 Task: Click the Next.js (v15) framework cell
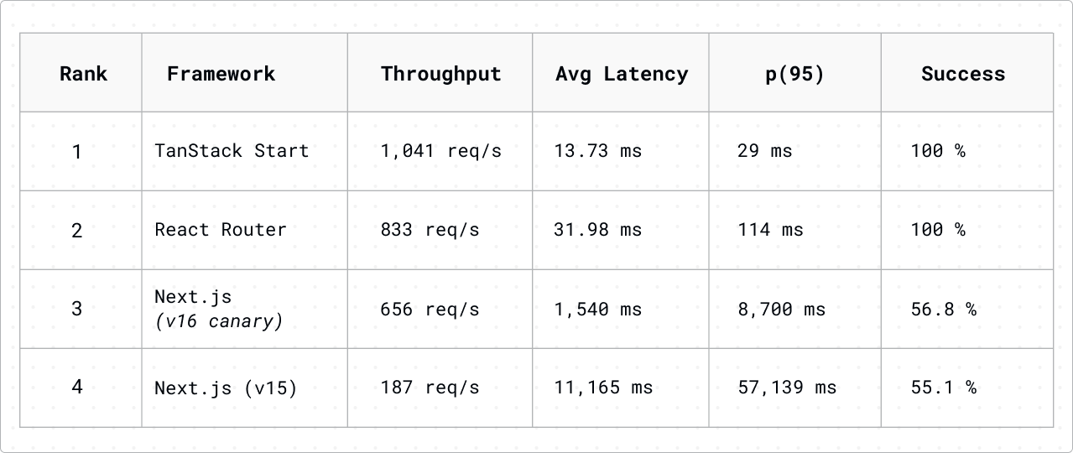(x=226, y=388)
